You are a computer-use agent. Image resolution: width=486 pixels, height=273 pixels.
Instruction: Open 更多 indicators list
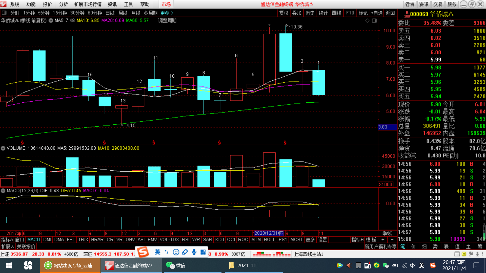(310, 240)
